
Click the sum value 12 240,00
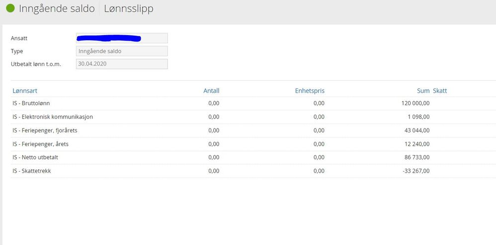(x=417, y=144)
